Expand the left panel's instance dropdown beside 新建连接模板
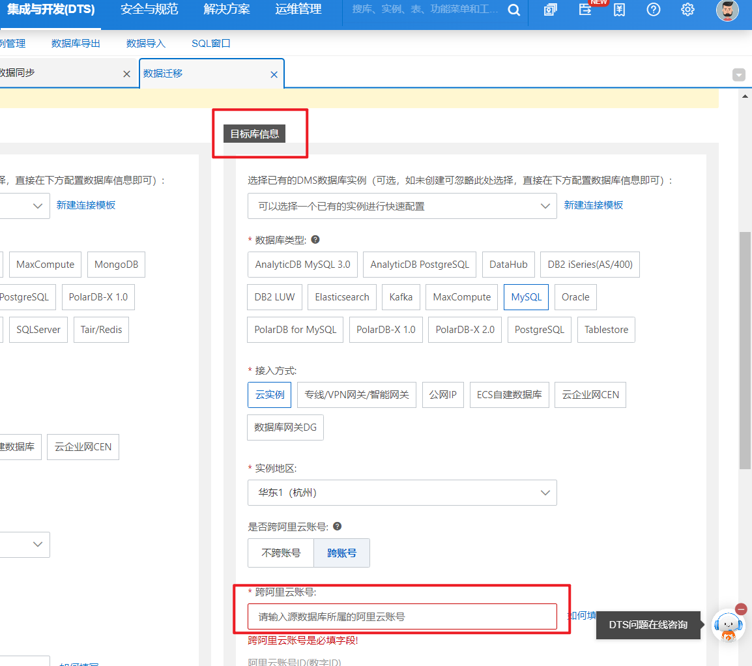This screenshot has width=752, height=666. 25,206
